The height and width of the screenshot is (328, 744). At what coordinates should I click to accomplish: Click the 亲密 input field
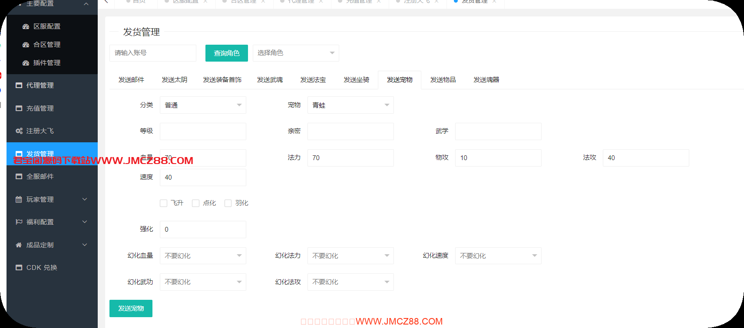(351, 131)
